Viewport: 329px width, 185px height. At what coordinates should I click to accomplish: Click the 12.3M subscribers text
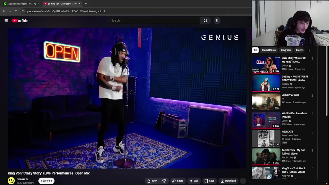25,183
